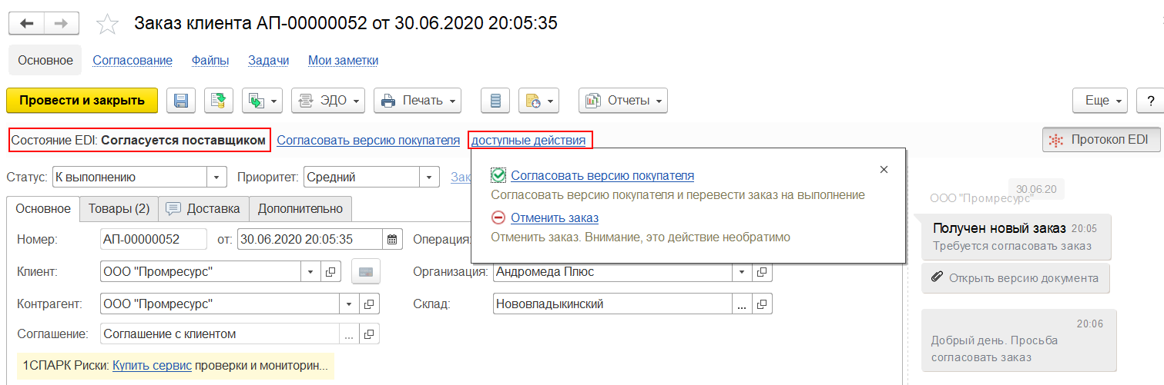
Task: Navigate back with the left arrow
Action: (27, 24)
